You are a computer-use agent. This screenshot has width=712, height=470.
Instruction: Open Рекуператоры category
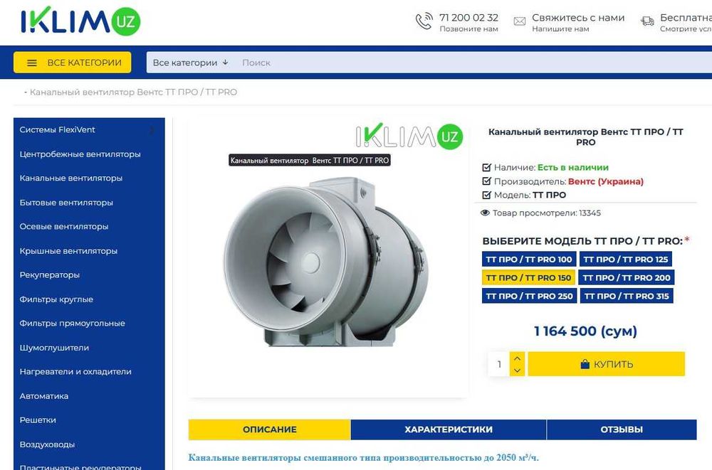coord(50,275)
